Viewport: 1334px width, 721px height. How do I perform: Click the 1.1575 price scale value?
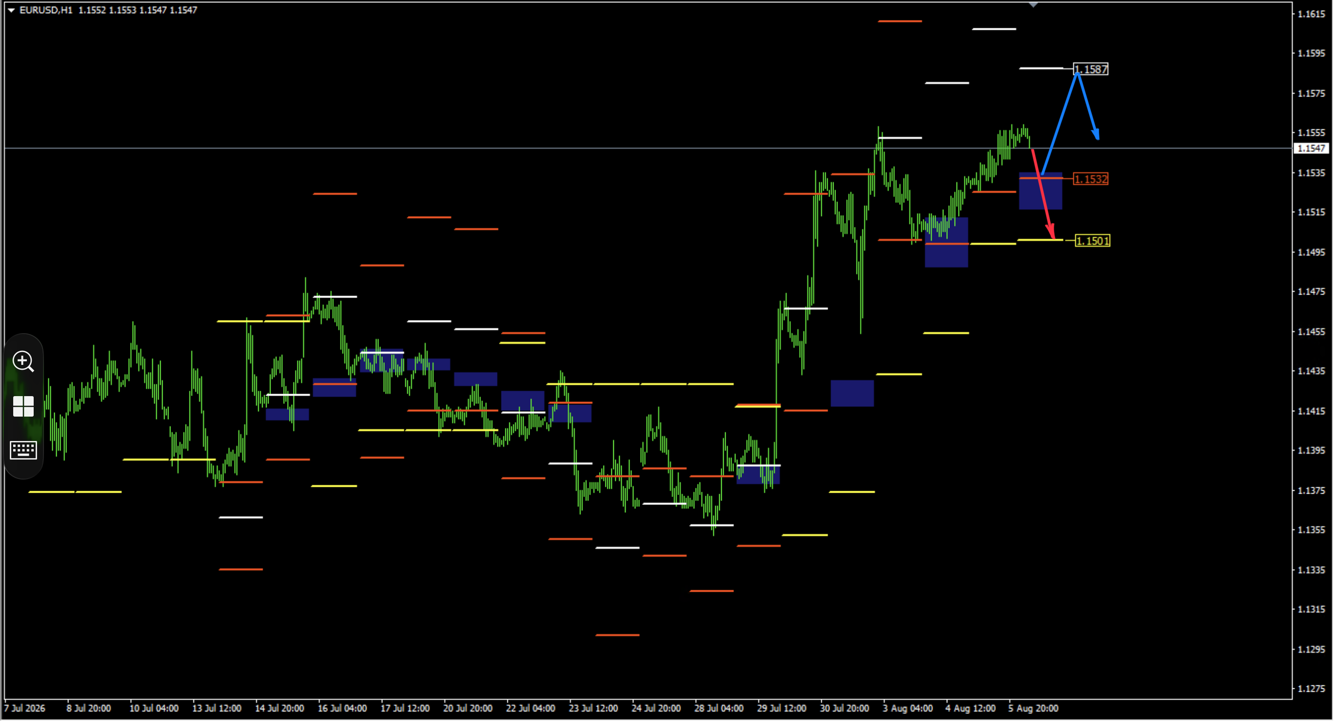(x=1311, y=94)
